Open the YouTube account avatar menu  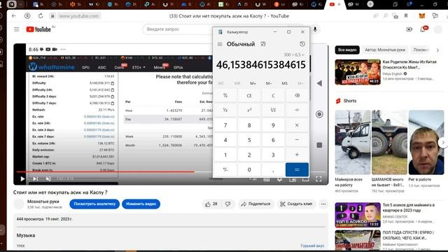[x=438, y=29]
